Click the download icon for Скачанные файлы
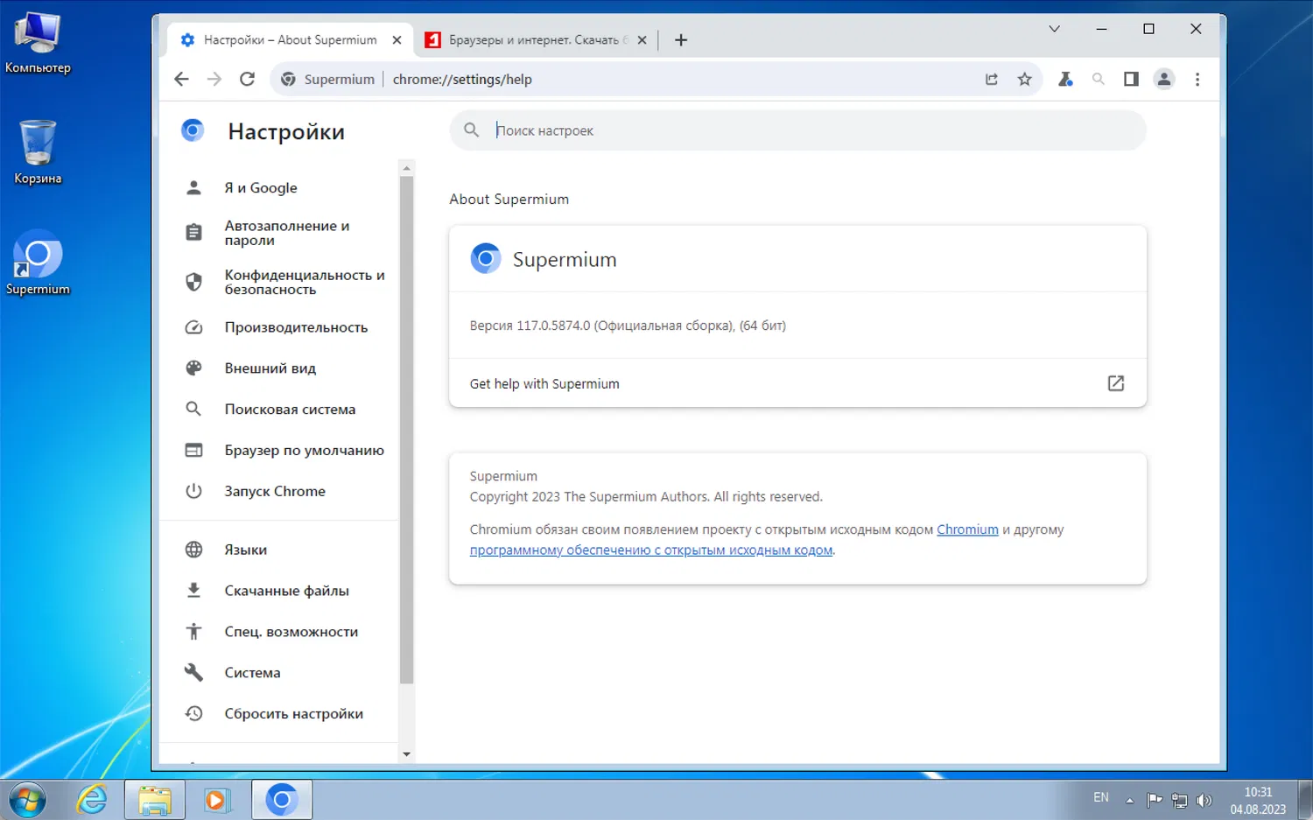The width and height of the screenshot is (1313, 820). point(193,591)
